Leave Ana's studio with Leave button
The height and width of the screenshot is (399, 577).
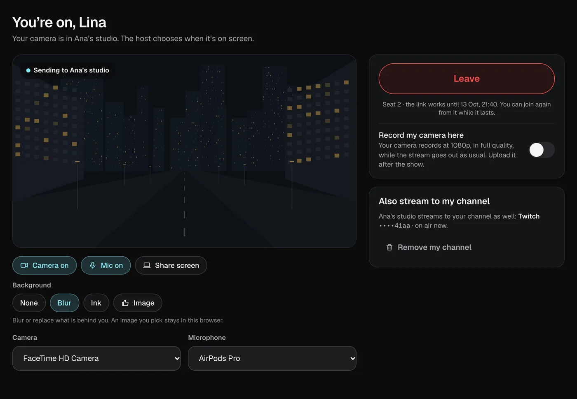(x=467, y=79)
